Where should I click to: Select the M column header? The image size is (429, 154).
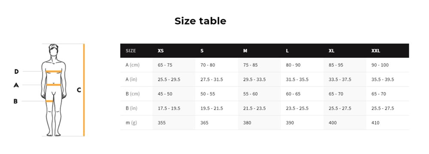pos(245,51)
